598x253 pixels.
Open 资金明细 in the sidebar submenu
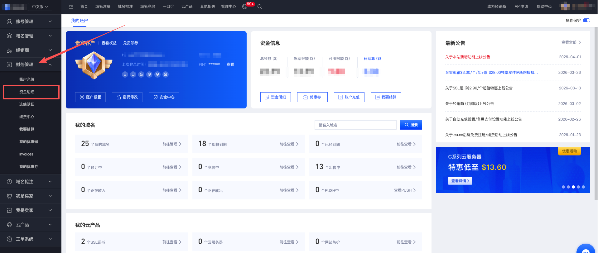click(27, 92)
